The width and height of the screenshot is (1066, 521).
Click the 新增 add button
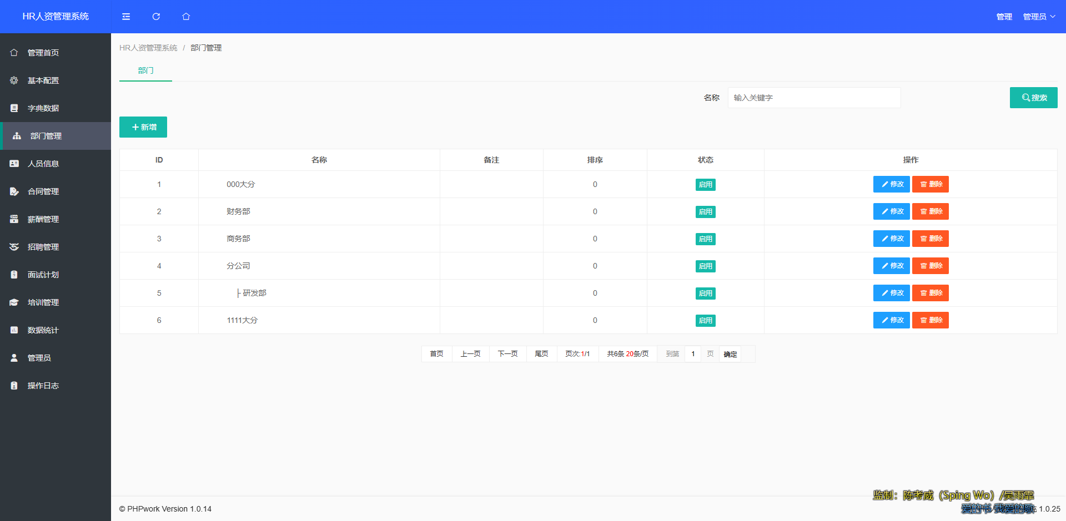point(143,127)
